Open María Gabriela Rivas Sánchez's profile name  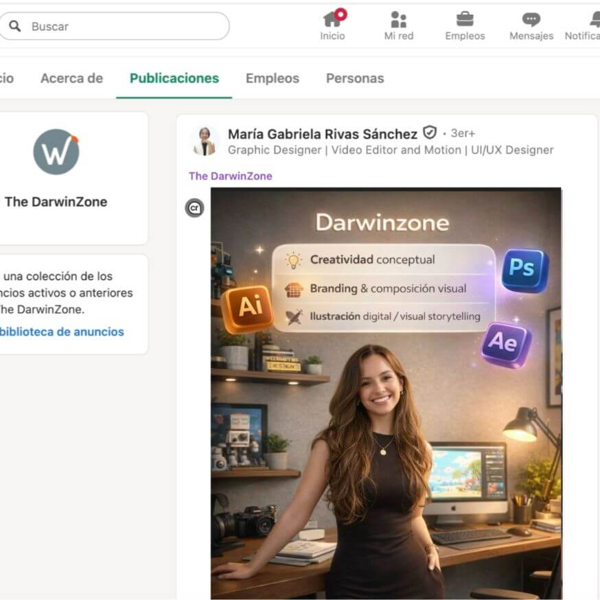322,134
